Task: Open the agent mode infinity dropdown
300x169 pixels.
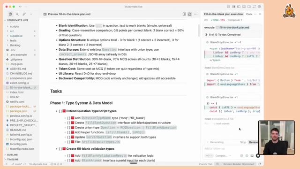Action: tap(209, 155)
